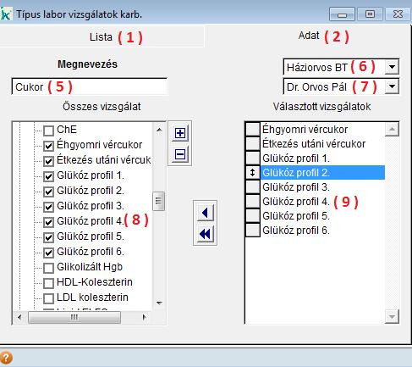Switch to the Lista tab
The width and height of the screenshot is (412, 367).
[x=101, y=37]
